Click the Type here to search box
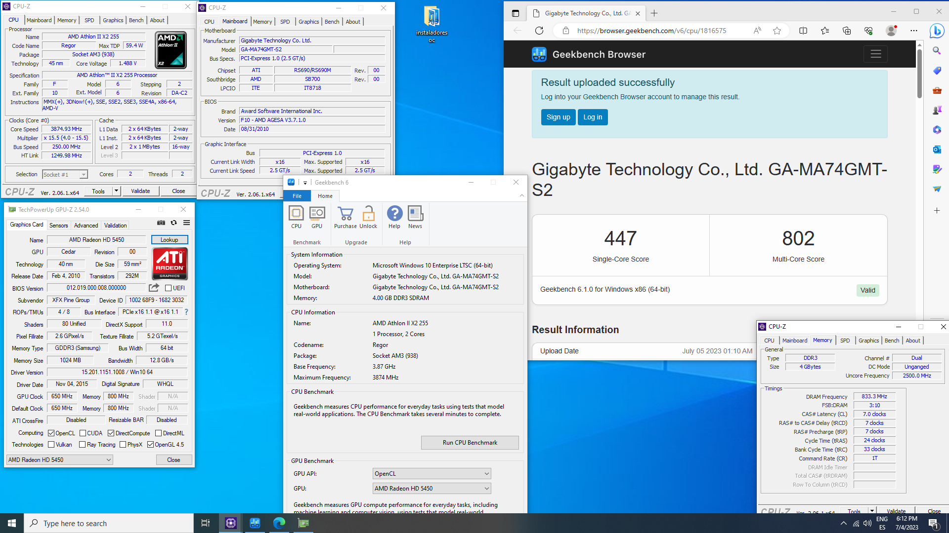Viewport: 949px width, 533px height. pyautogui.click(x=109, y=523)
